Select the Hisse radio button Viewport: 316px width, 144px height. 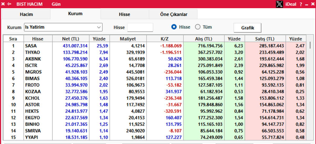[174, 27]
